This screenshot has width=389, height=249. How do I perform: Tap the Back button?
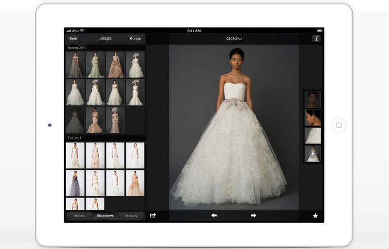coord(73,39)
